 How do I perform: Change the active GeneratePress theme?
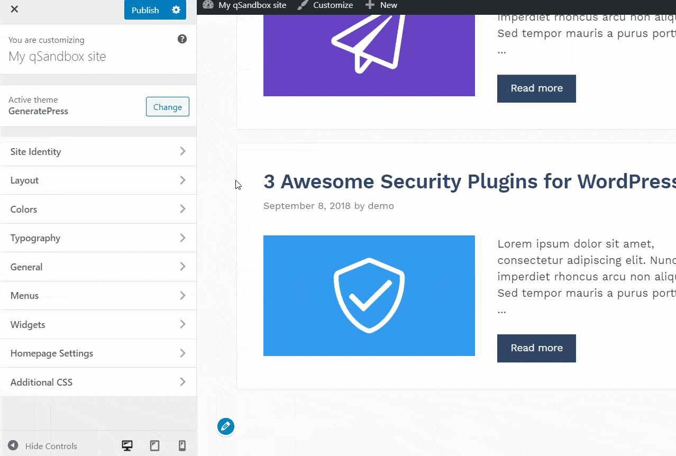pyautogui.click(x=168, y=107)
